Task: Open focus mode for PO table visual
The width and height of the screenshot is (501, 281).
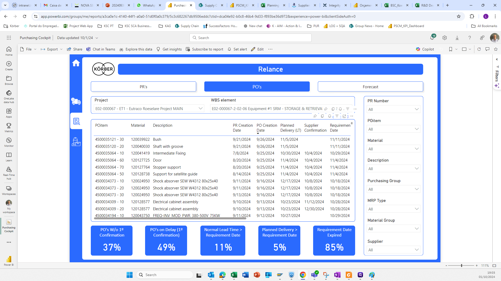Action: click(x=344, y=116)
